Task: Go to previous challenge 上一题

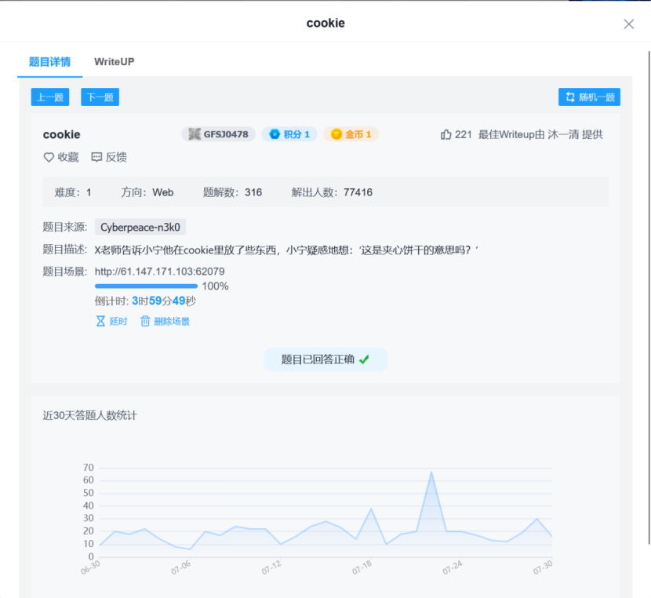Action: tap(50, 97)
